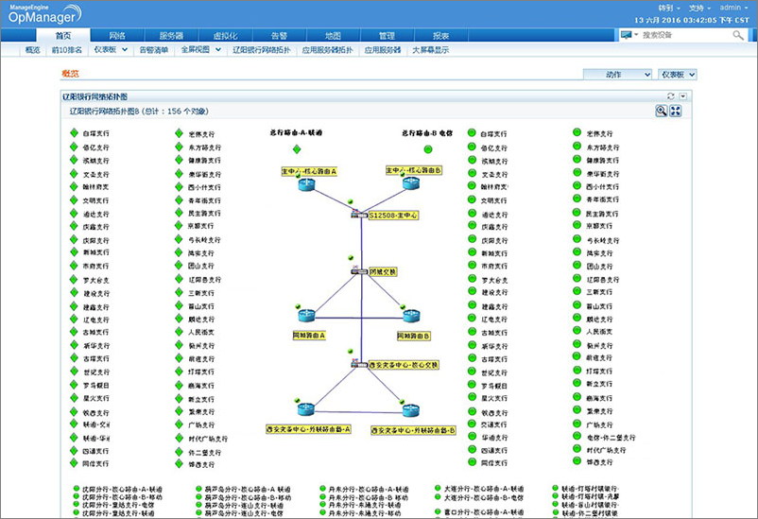Click the zoom magnifier icon on topology map
Viewport: 758px width, 519px height.
point(661,111)
